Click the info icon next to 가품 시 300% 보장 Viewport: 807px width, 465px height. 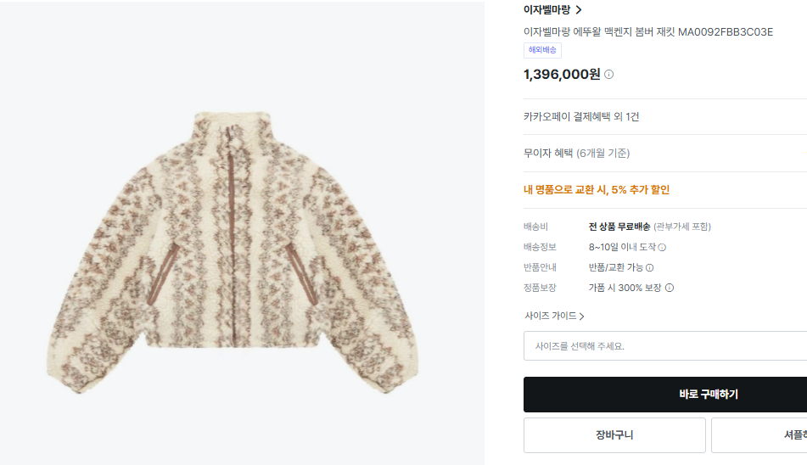click(x=670, y=288)
